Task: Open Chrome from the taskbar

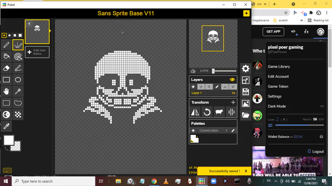Action: [154, 181]
